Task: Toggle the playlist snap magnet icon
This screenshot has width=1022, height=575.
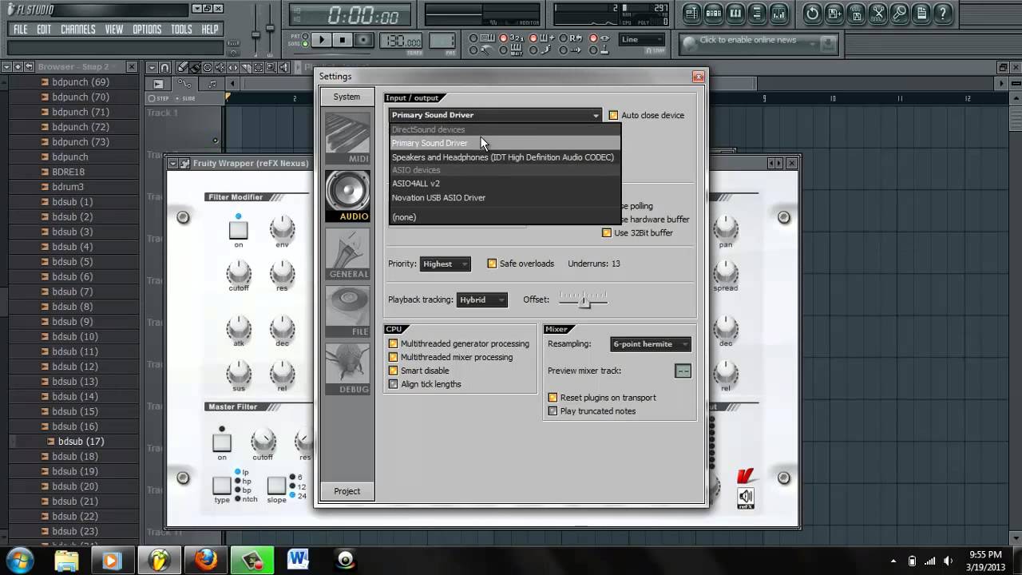Action: (164, 68)
